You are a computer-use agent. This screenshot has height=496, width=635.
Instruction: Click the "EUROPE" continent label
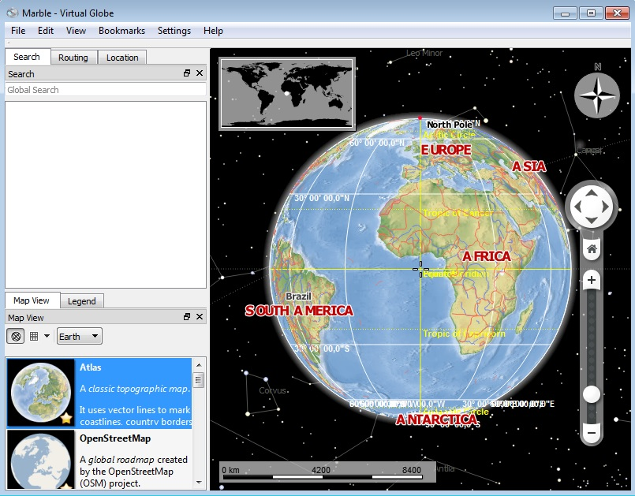pos(446,150)
